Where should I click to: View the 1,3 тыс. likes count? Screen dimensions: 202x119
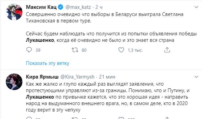tap(135, 50)
